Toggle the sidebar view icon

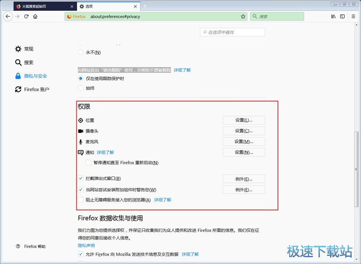click(342, 16)
